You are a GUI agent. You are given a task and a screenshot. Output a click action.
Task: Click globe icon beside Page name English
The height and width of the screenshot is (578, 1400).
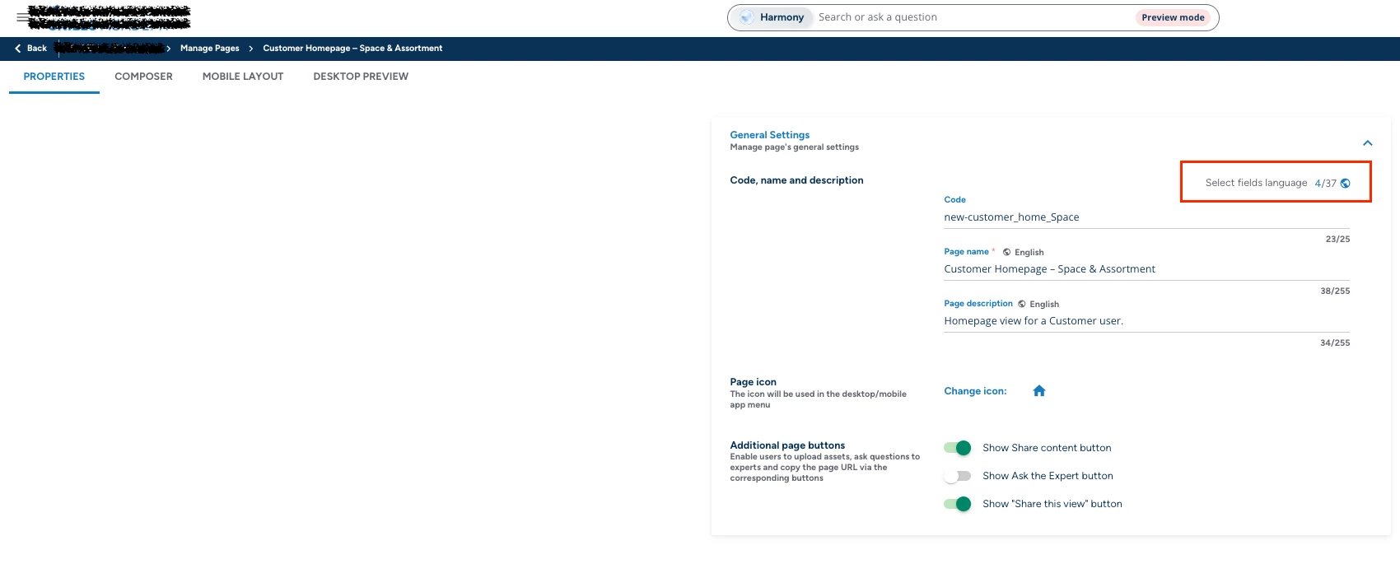click(1006, 252)
